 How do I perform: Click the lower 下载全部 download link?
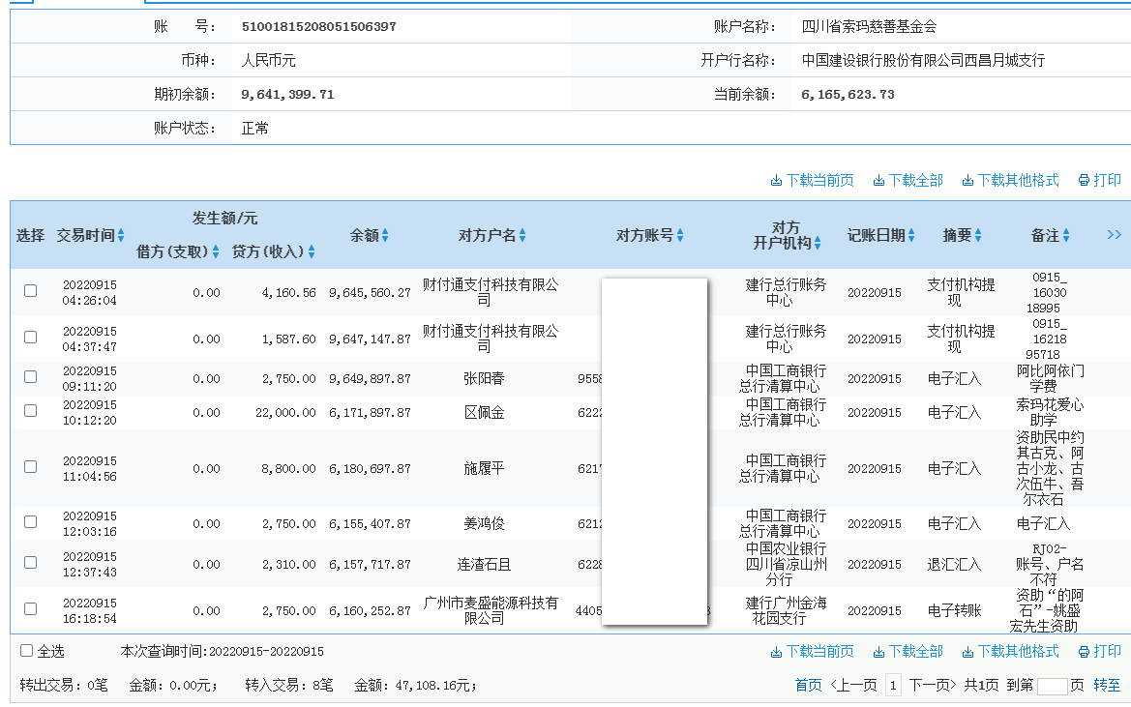pos(908,652)
